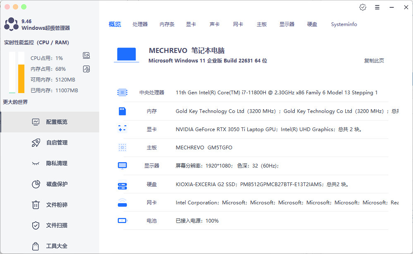Click the 显卡 graphics card icon
Viewport: 413px width, 254px height.
coord(122,129)
